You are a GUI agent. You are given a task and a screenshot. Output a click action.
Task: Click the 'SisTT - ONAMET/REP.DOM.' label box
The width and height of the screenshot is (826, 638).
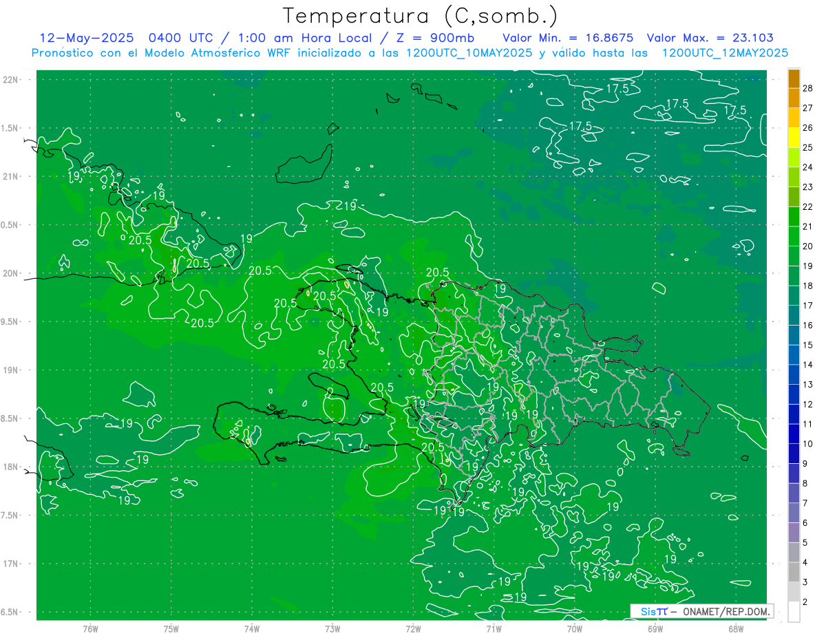pyautogui.click(x=702, y=611)
